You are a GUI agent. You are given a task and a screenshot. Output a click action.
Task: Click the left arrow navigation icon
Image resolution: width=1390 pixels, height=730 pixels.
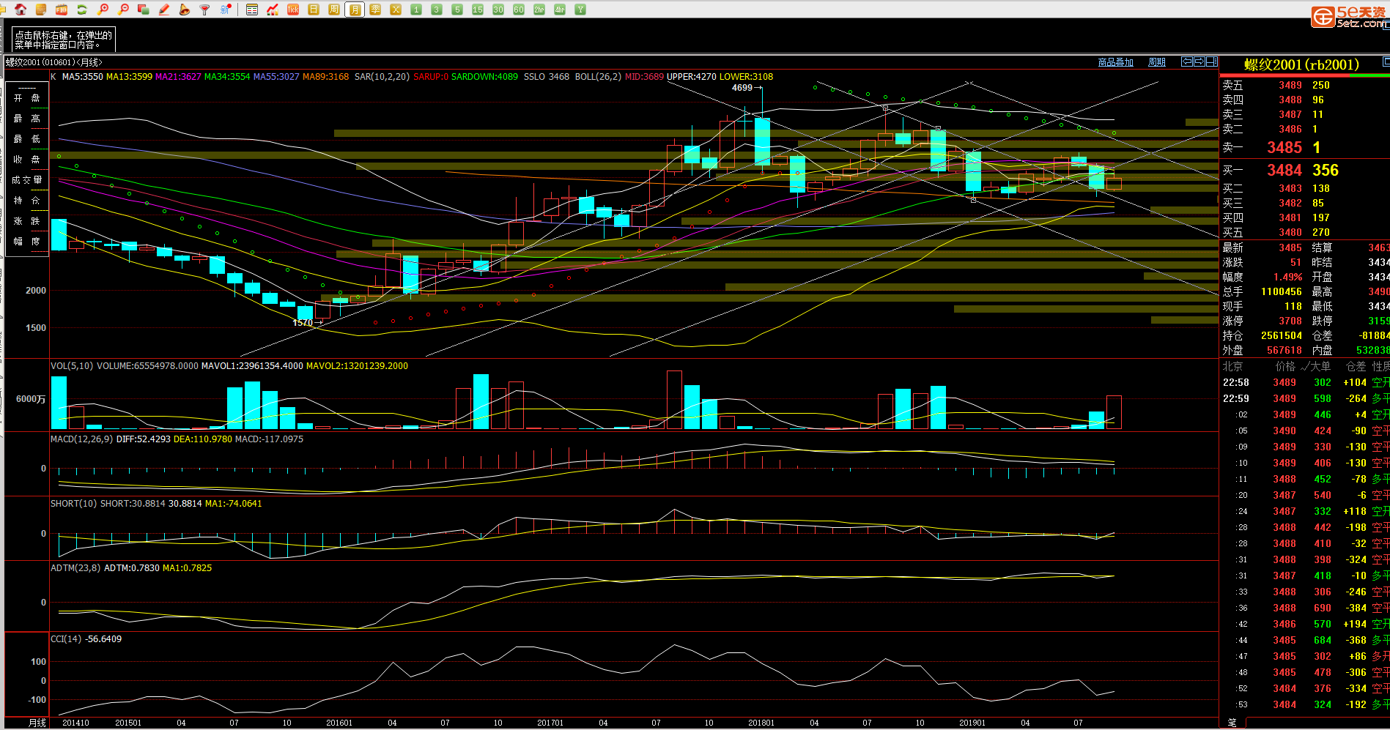[1187, 62]
